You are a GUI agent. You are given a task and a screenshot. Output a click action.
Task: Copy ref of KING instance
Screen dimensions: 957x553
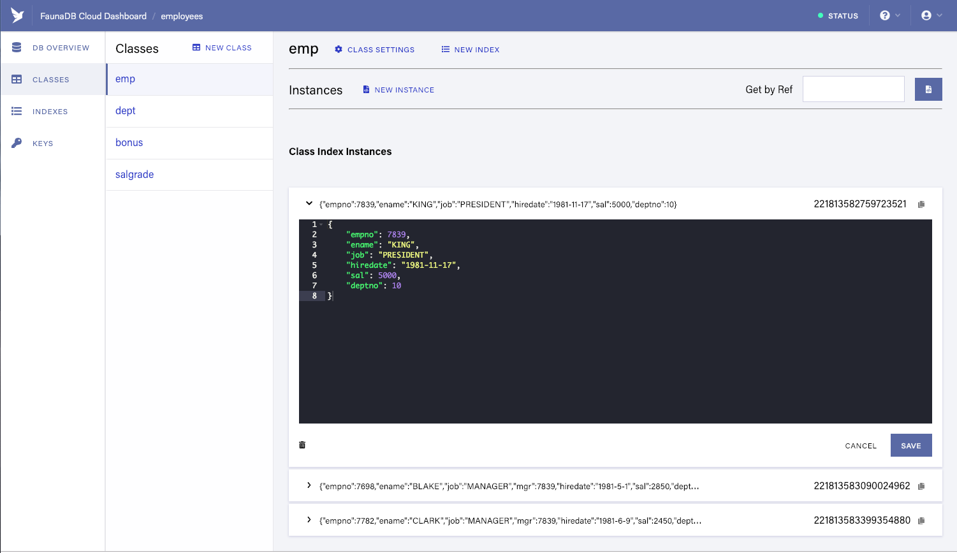pyautogui.click(x=921, y=205)
